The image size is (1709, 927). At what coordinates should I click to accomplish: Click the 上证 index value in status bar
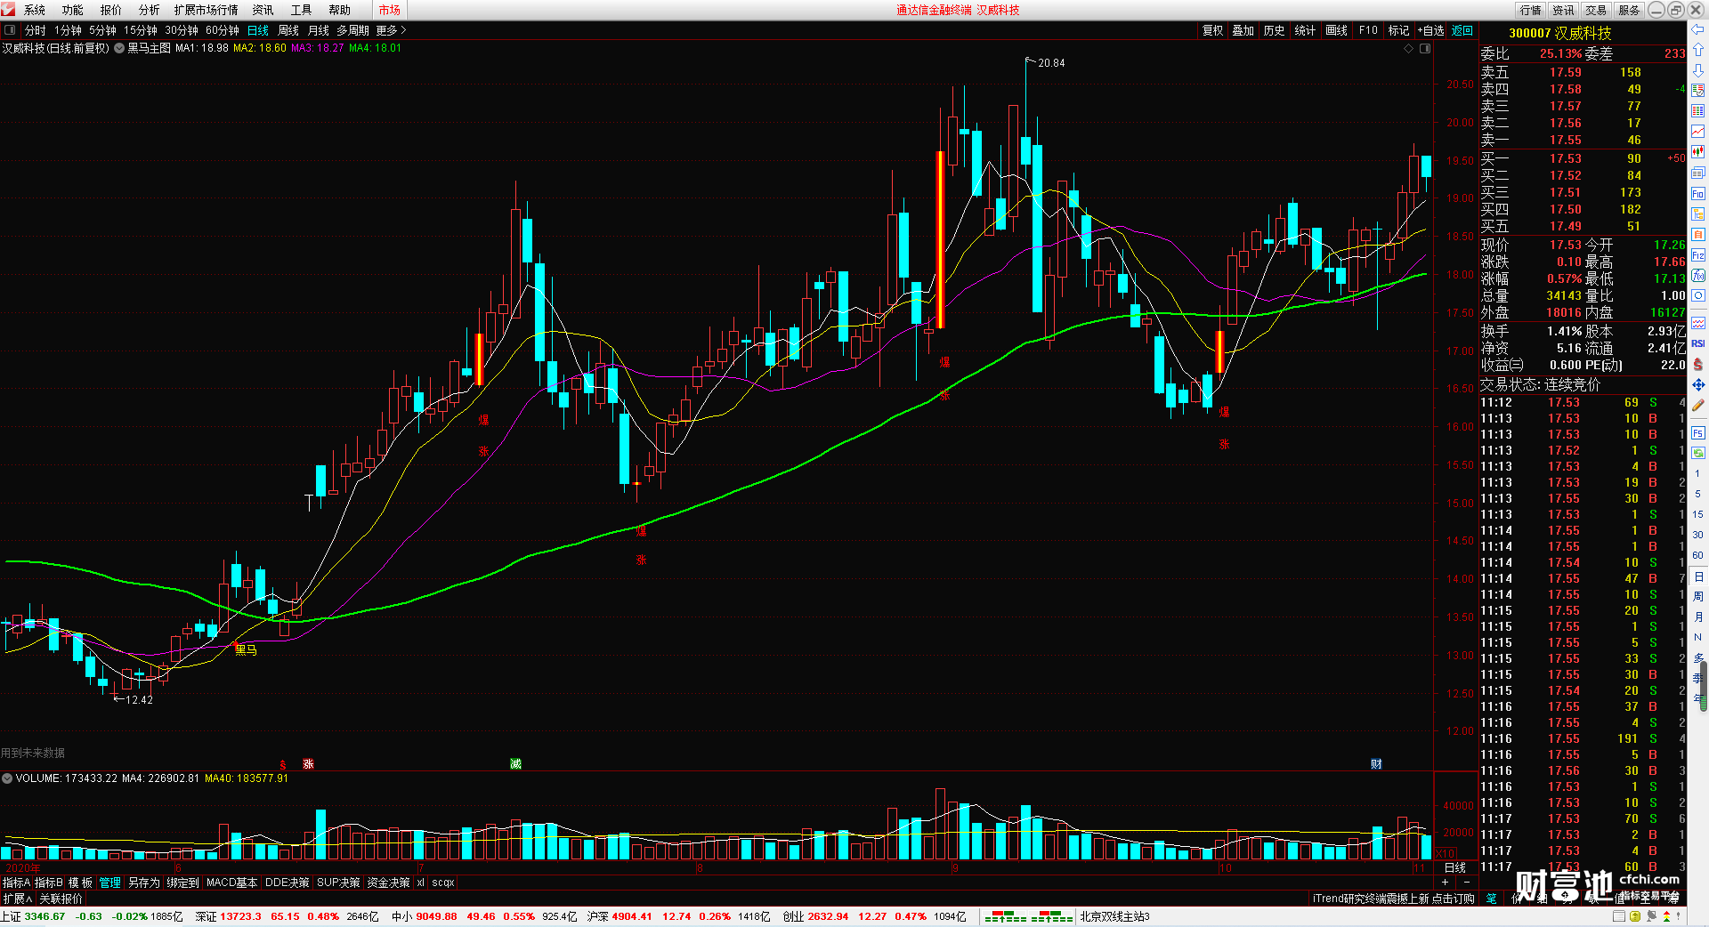pyautogui.click(x=45, y=916)
